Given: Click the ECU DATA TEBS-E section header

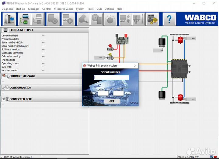Looking at the screenshot, I should pos(45,30).
